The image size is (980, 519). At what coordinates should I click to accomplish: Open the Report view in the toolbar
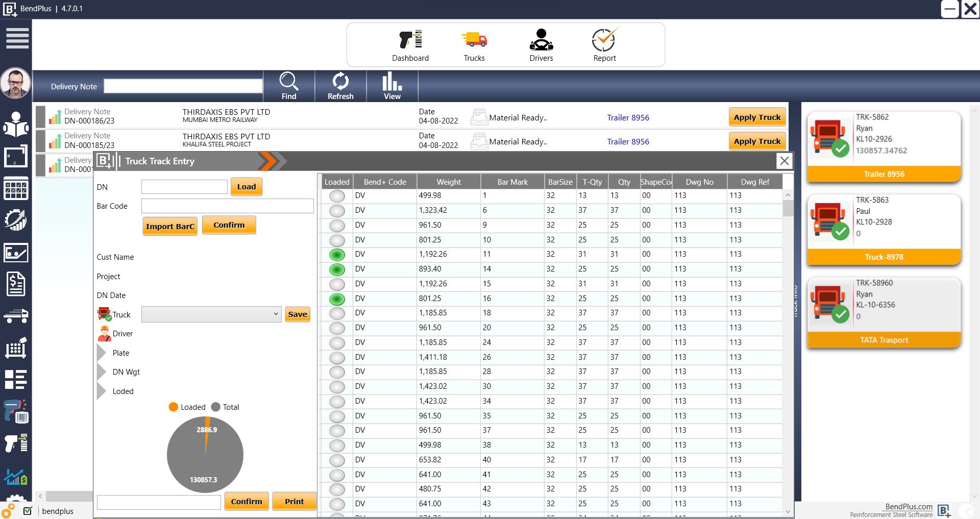tap(605, 45)
